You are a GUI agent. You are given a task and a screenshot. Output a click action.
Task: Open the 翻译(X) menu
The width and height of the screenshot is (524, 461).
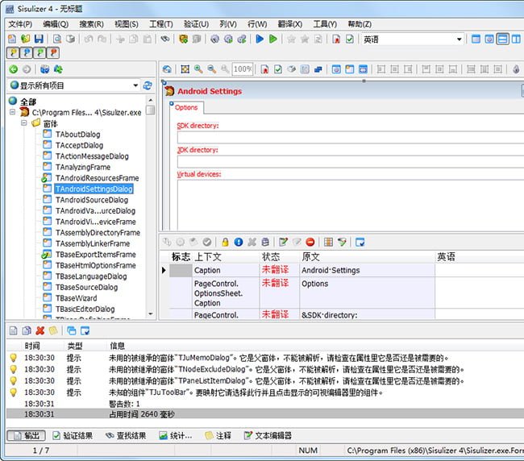(x=289, y=24)
